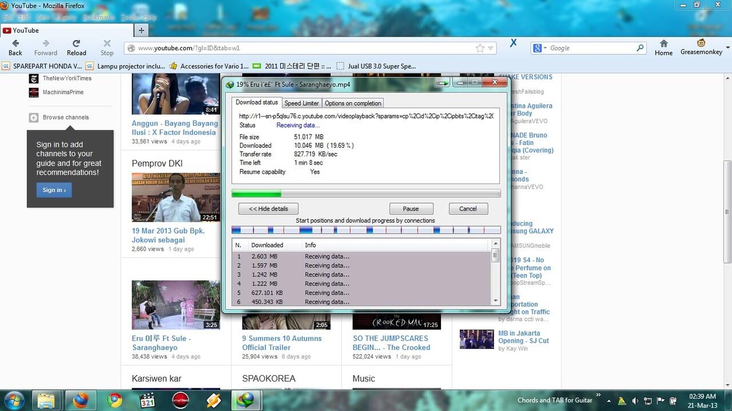Screen dimensions: 732x411
Task: Open the Smartfren taskbar icon
Action: coord(181,401)
